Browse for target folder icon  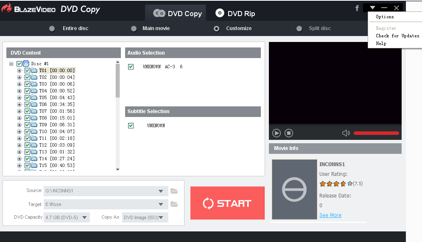[x=174, y=204]
